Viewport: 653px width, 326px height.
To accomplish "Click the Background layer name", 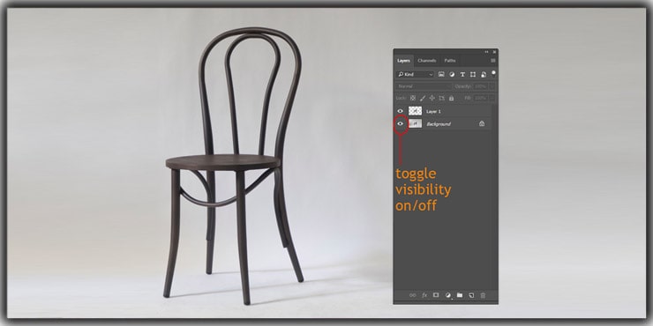I will coord(439,124).
